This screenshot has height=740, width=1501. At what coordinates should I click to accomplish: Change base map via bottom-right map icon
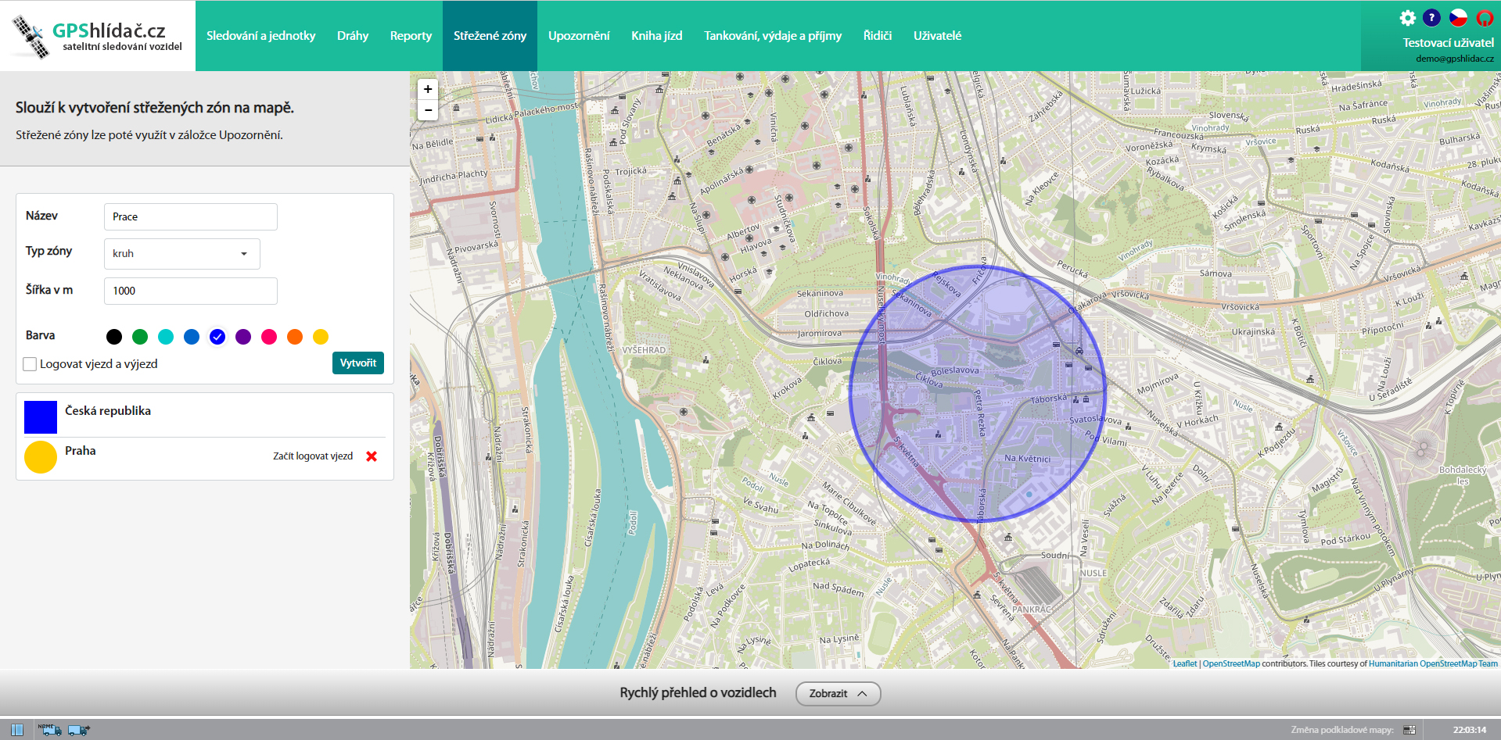[x=1409, y=730]
